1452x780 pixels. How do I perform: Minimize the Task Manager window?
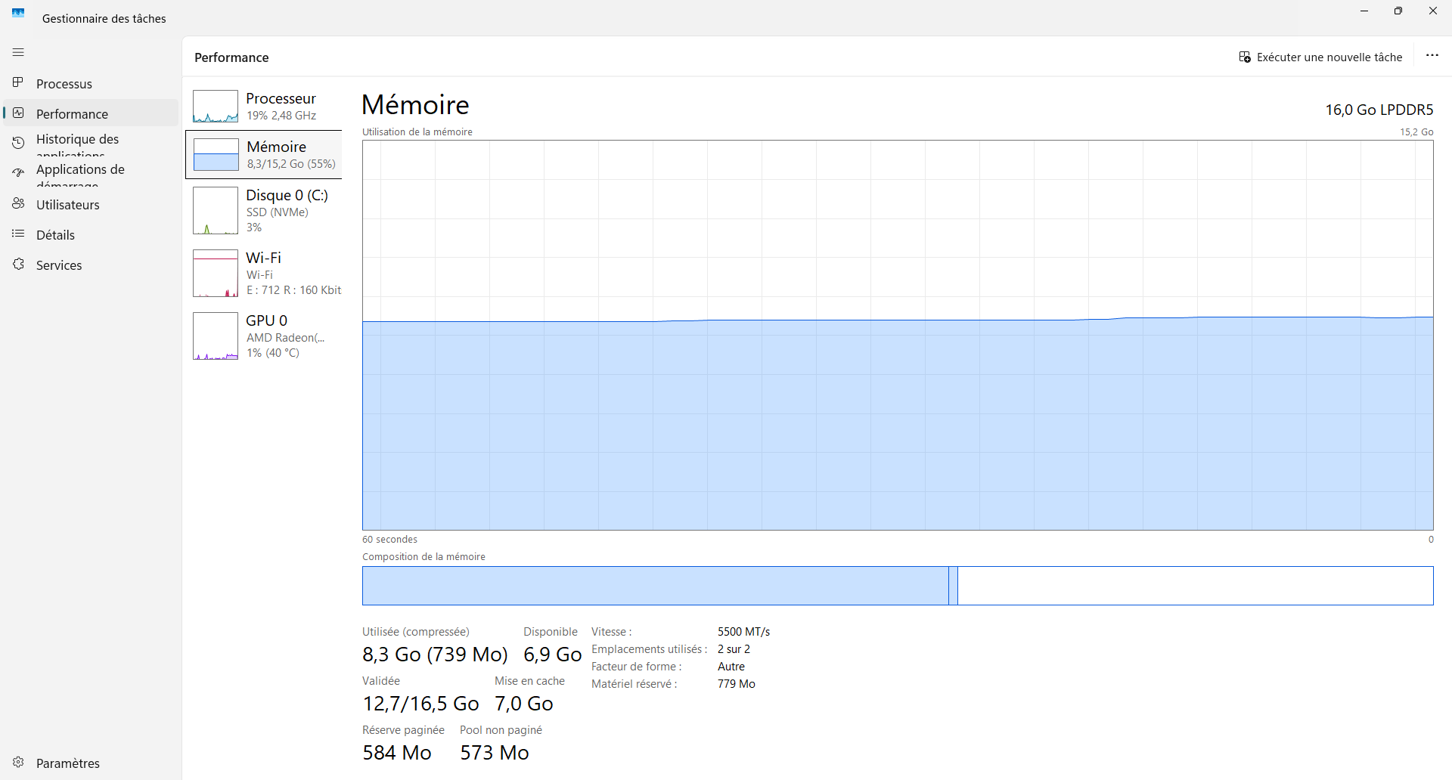coord(1364,11)
